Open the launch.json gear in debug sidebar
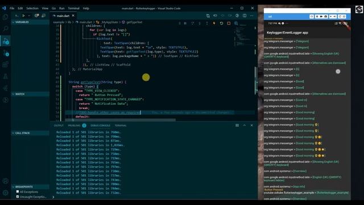 click(36, 15)
